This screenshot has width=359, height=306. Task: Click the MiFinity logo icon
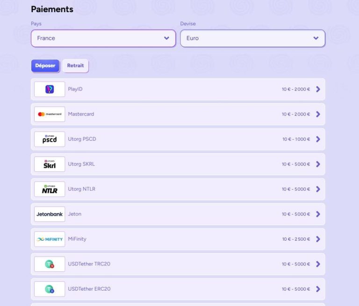click(50, 239)
